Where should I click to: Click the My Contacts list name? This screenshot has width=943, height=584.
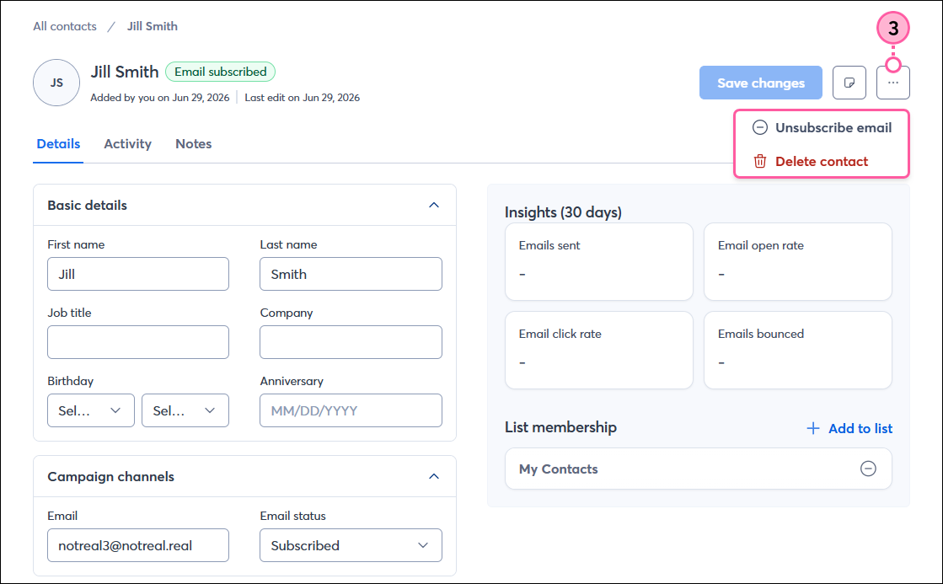(558, 469)
